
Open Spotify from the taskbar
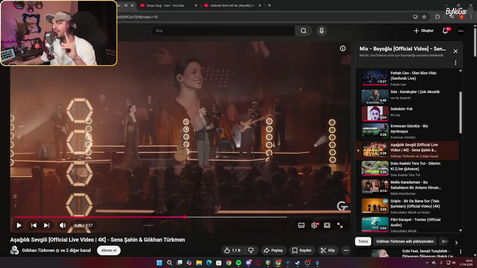(x=238, y=263)
